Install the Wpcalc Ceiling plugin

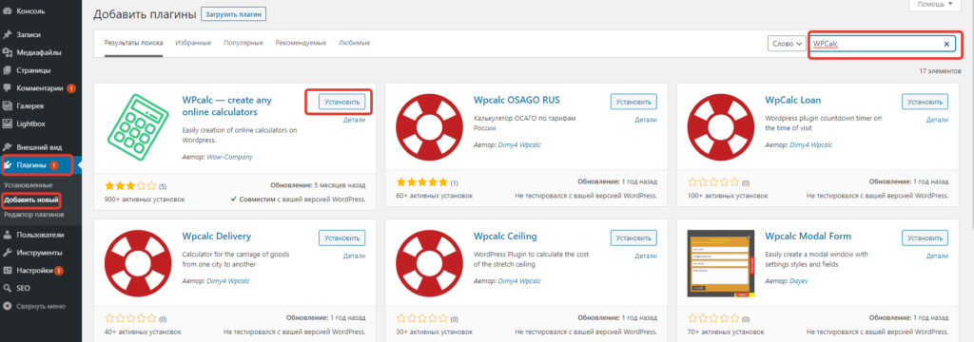click(633, 237)
